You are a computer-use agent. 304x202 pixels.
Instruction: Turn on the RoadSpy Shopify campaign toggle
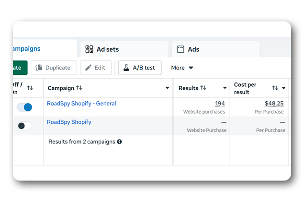pos(24,126)
